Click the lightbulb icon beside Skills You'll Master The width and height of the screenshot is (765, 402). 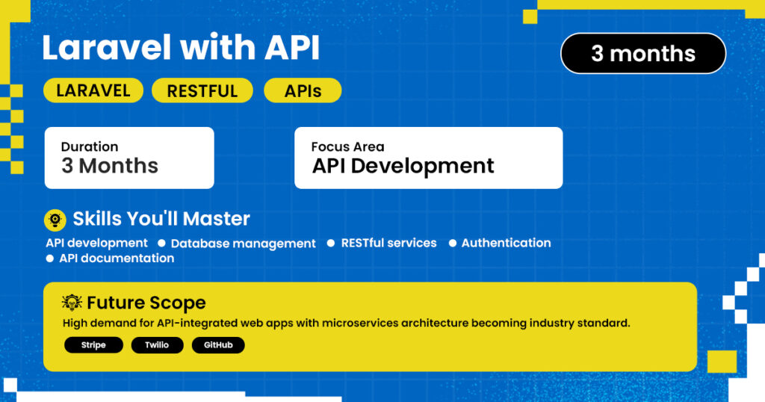click(55, 220)
